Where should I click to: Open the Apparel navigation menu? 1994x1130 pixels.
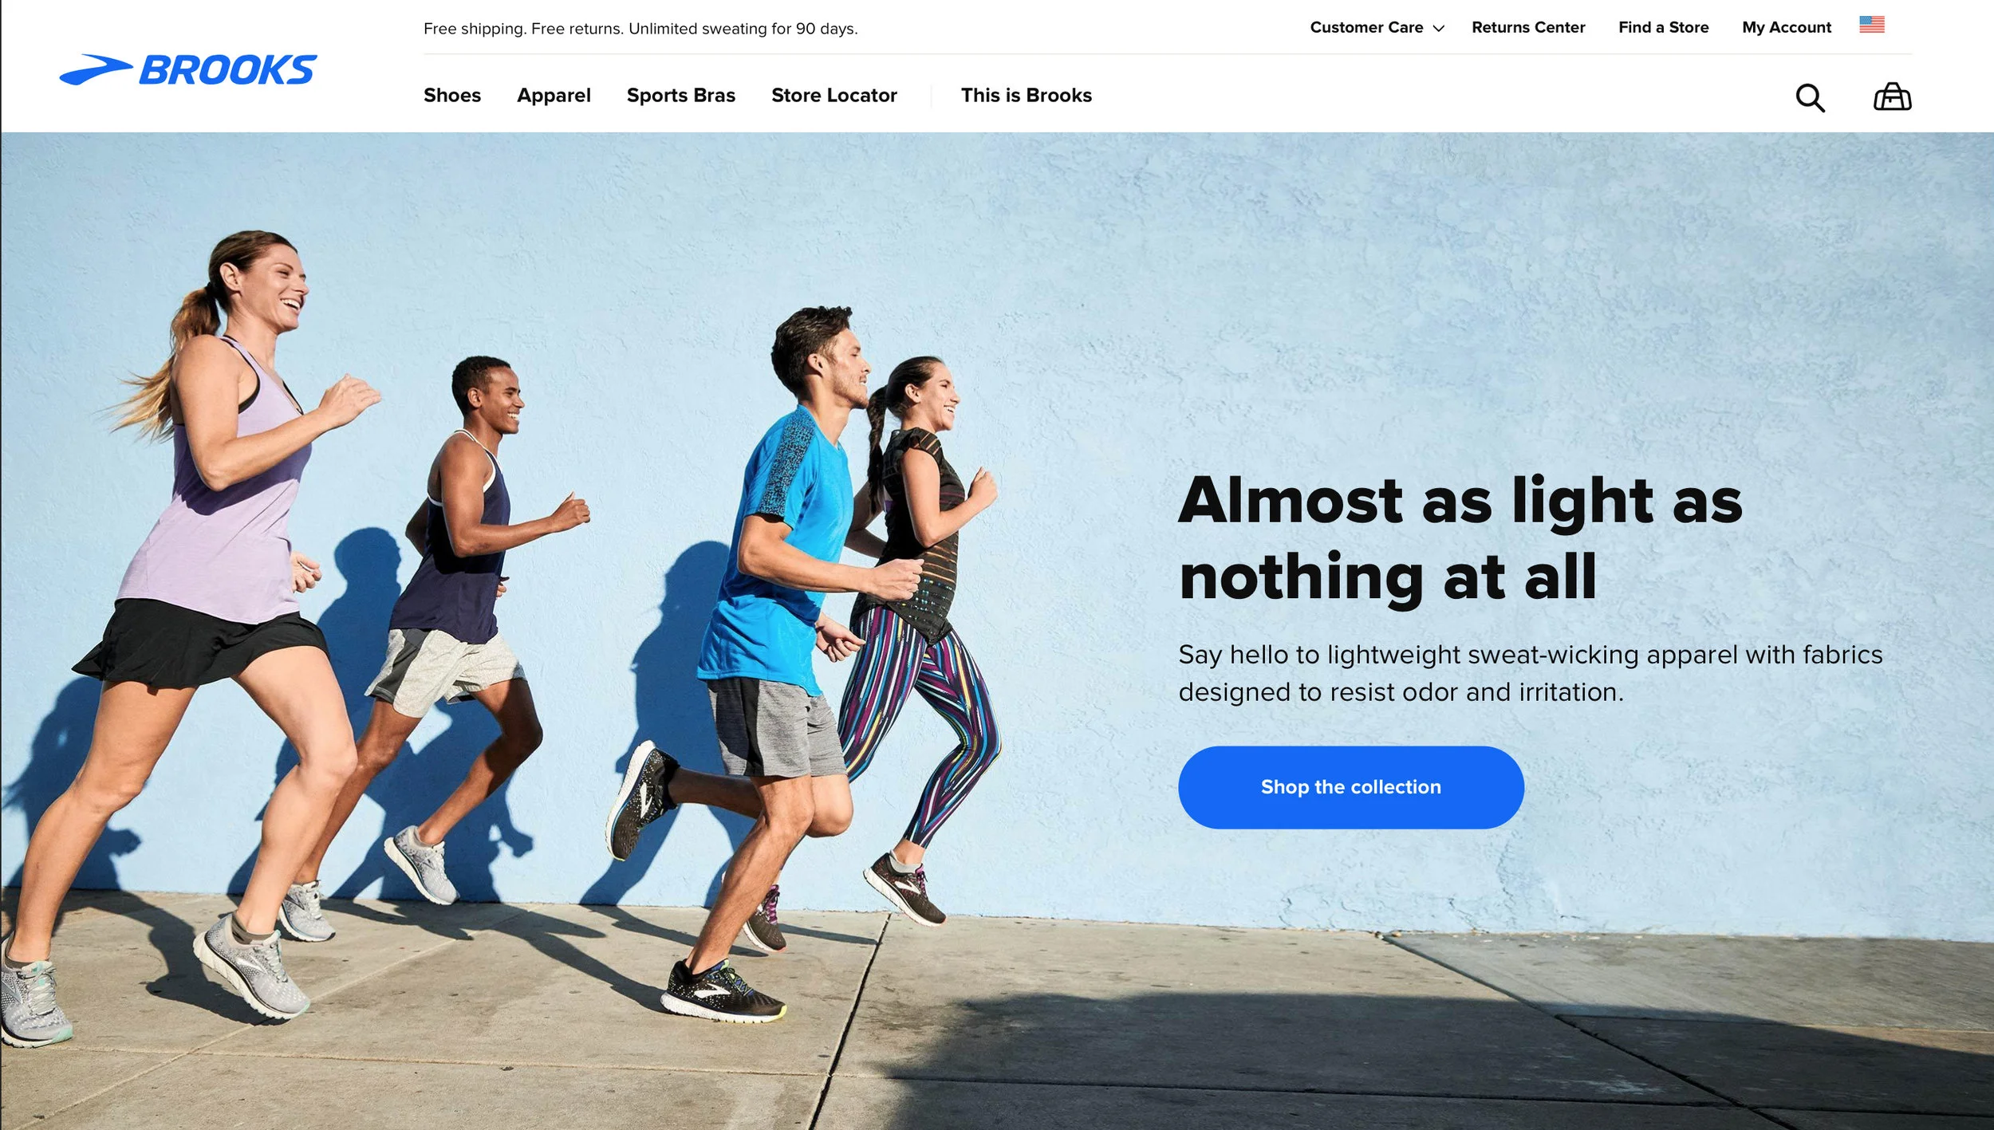tap(554, 96)
